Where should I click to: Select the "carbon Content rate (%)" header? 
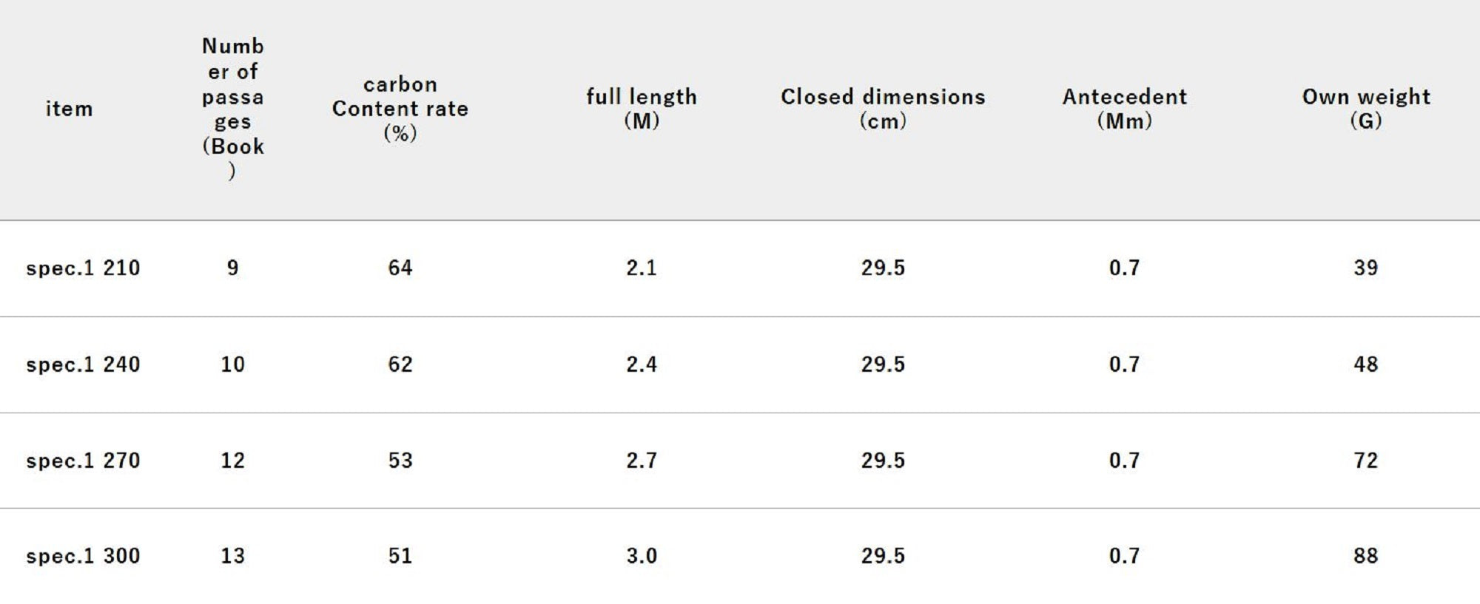click(400, 108)
